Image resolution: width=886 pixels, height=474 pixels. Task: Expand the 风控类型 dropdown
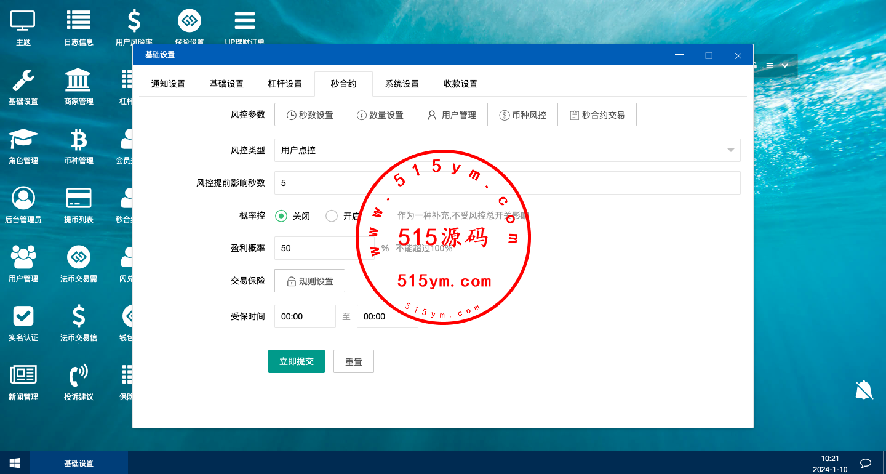[x=507, y=150]
